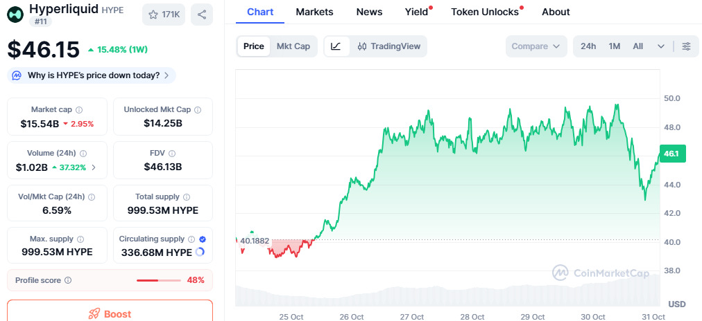Expand more time range options chevron

pos(661,46)
